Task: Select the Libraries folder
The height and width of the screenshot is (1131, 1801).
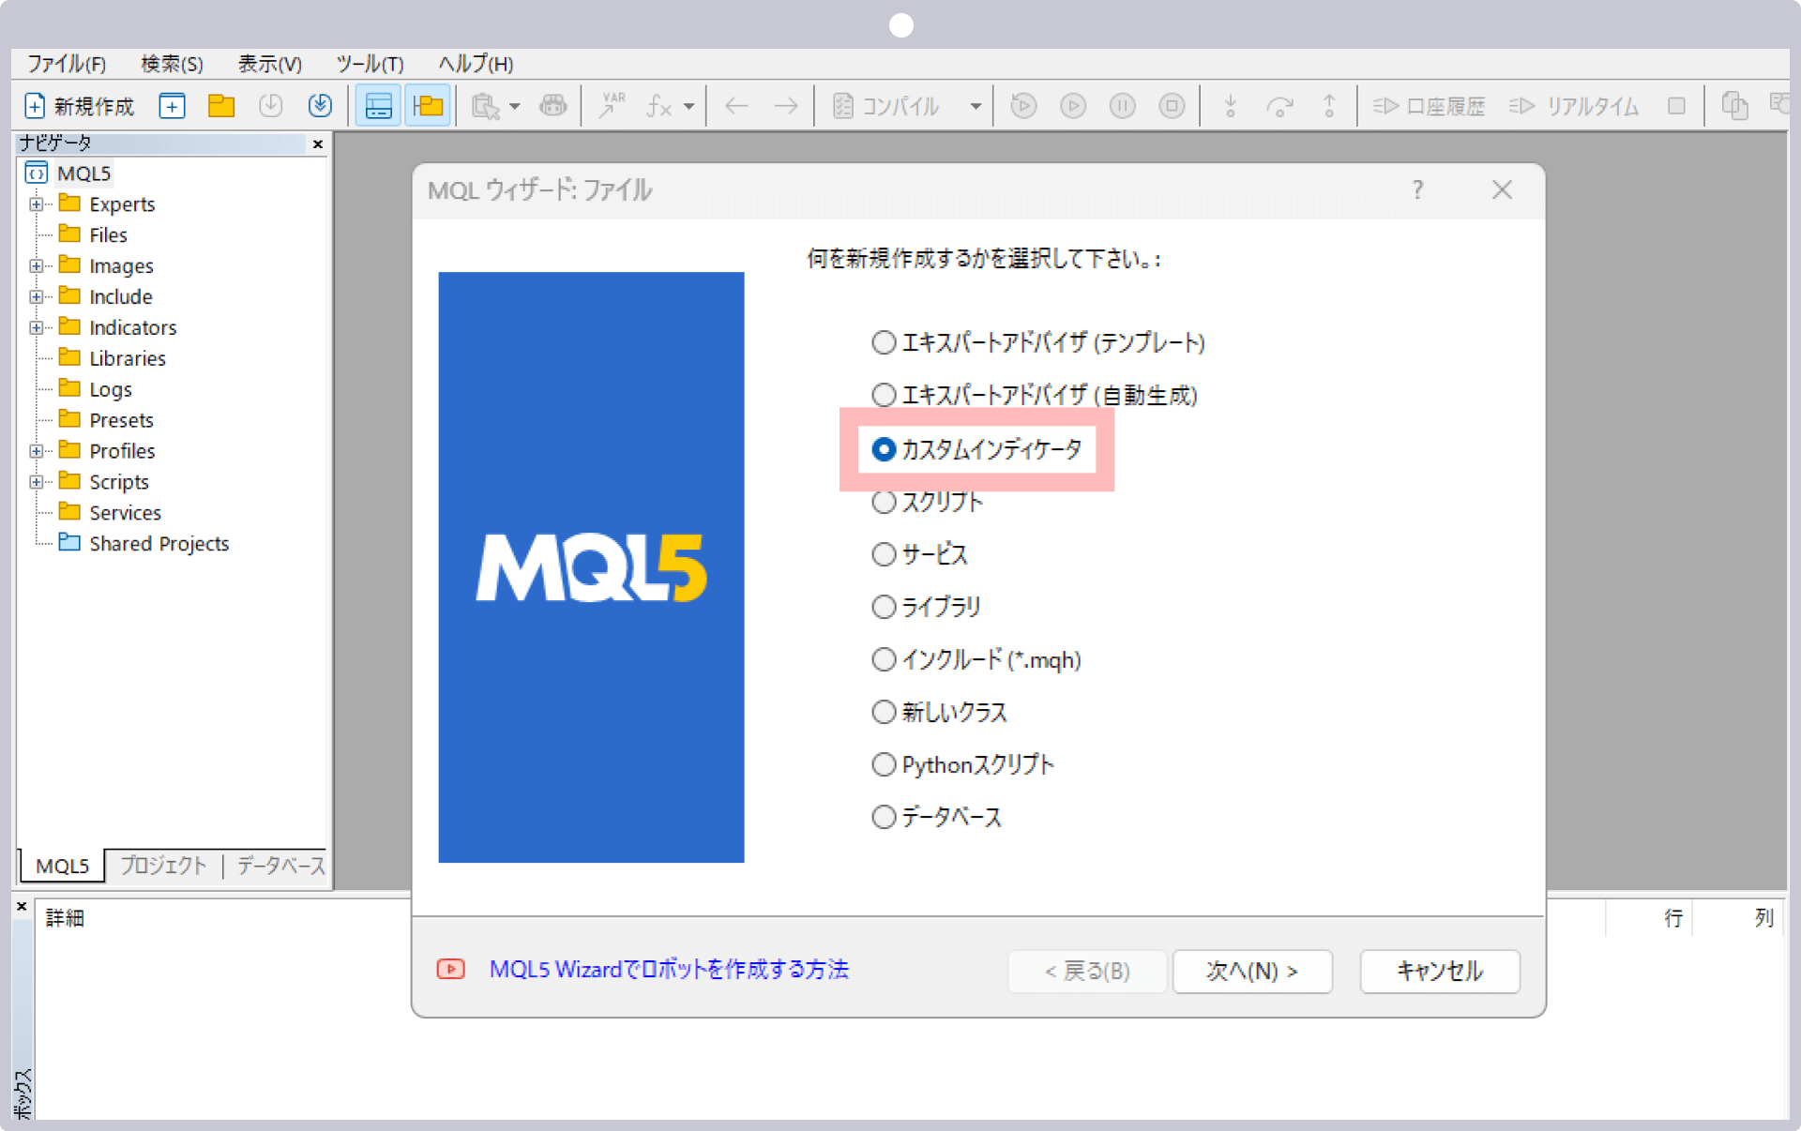Action: 128,358
